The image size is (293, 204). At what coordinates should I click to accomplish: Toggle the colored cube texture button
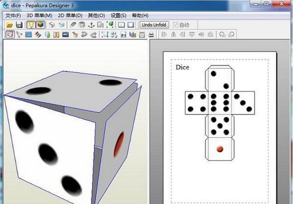point(41,25)
